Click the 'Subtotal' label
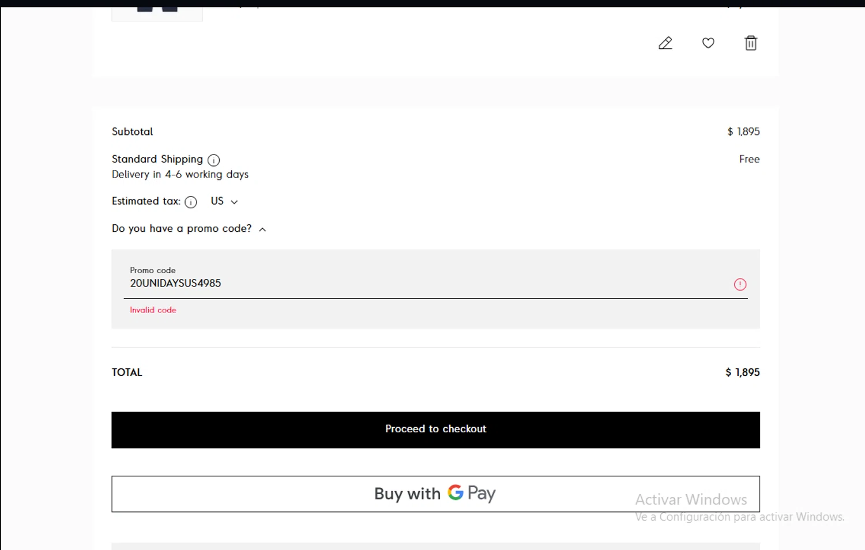This screenshot has height=550, width=865. click(132, 131)
